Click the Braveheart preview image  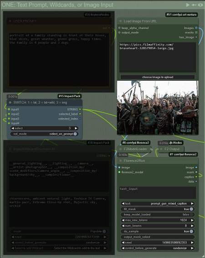click(158, 108)
